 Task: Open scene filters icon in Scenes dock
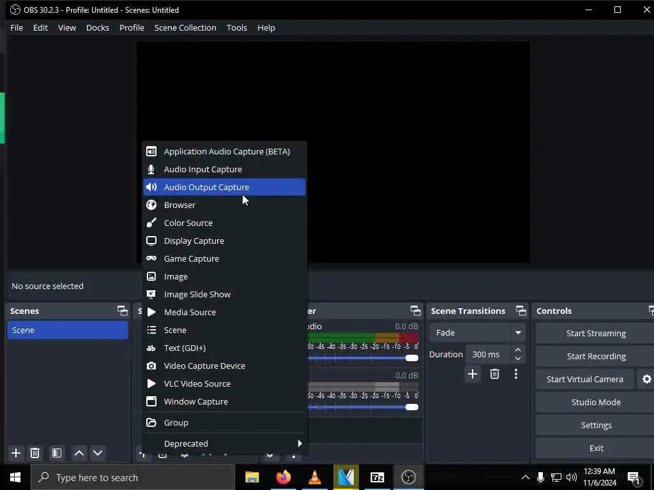(x=57, y=453)
